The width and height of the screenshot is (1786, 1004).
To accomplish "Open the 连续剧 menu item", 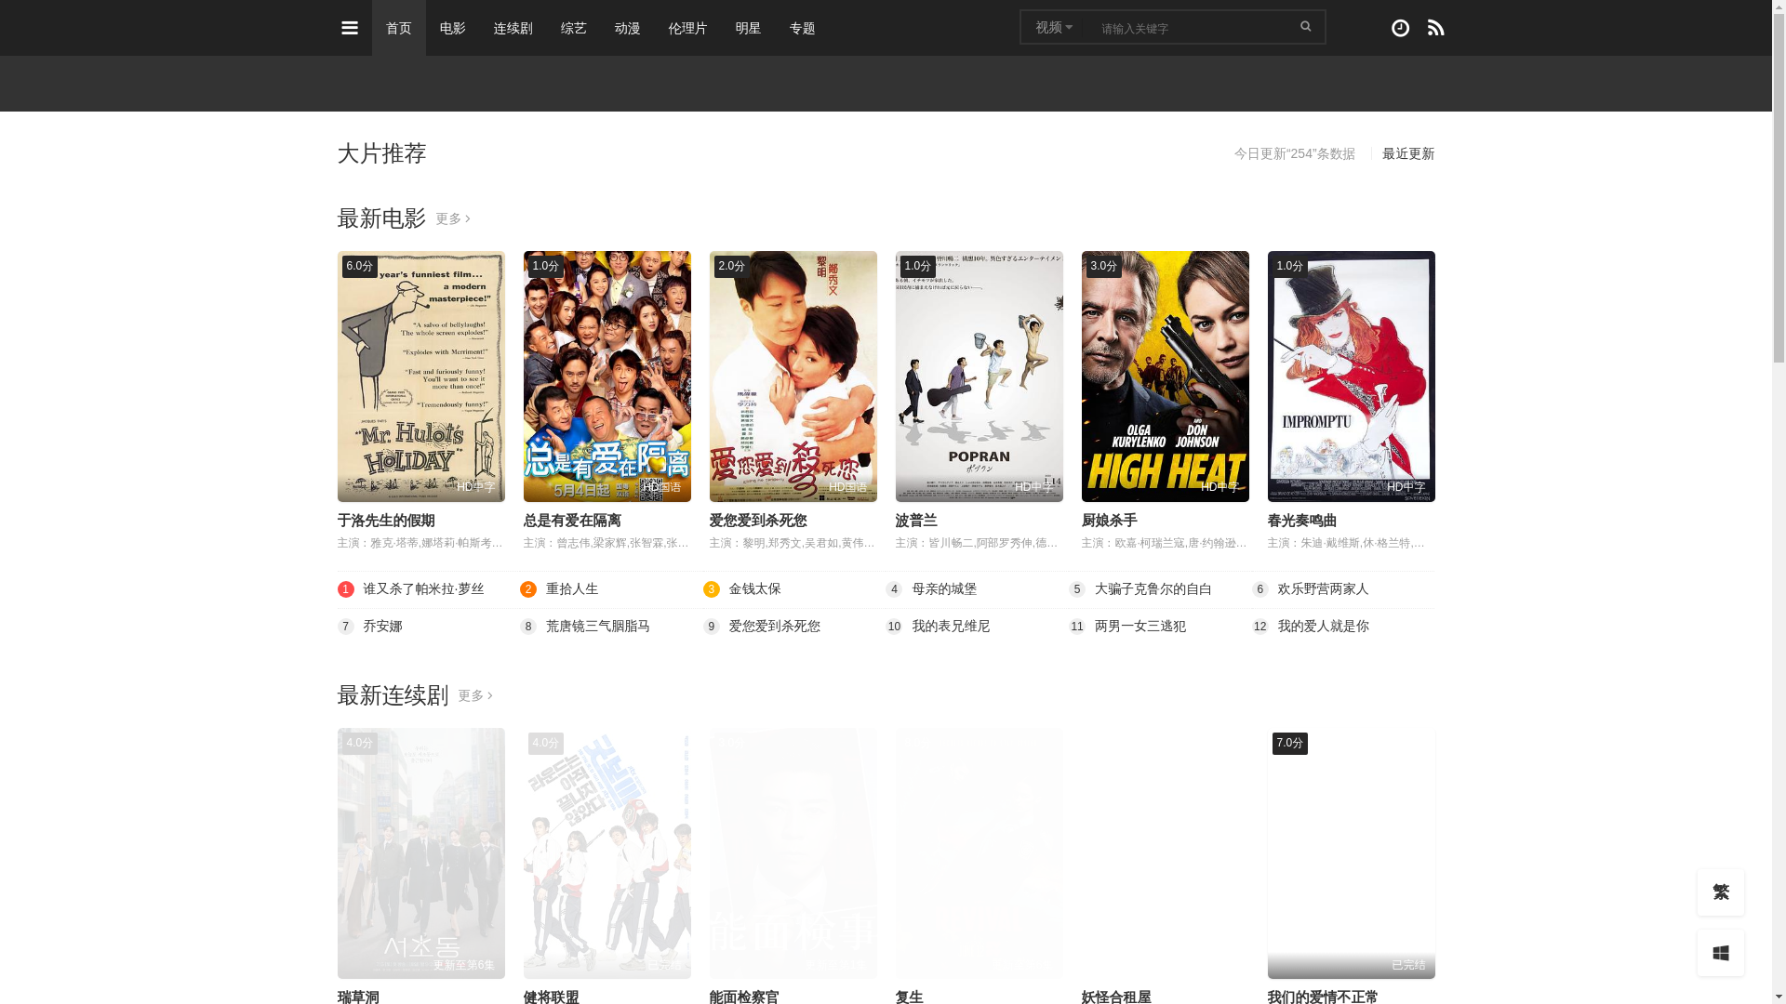I will pyautogui.click(x=513, y=28).
